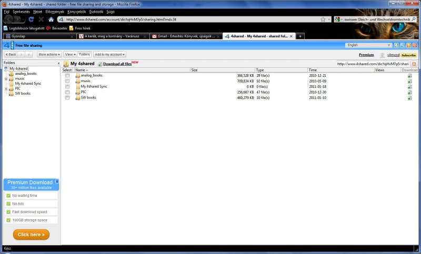The height and width of the screenshot is (254, 421).
Task: Click download icon for SW books row
Action: [x=410, y=98]
